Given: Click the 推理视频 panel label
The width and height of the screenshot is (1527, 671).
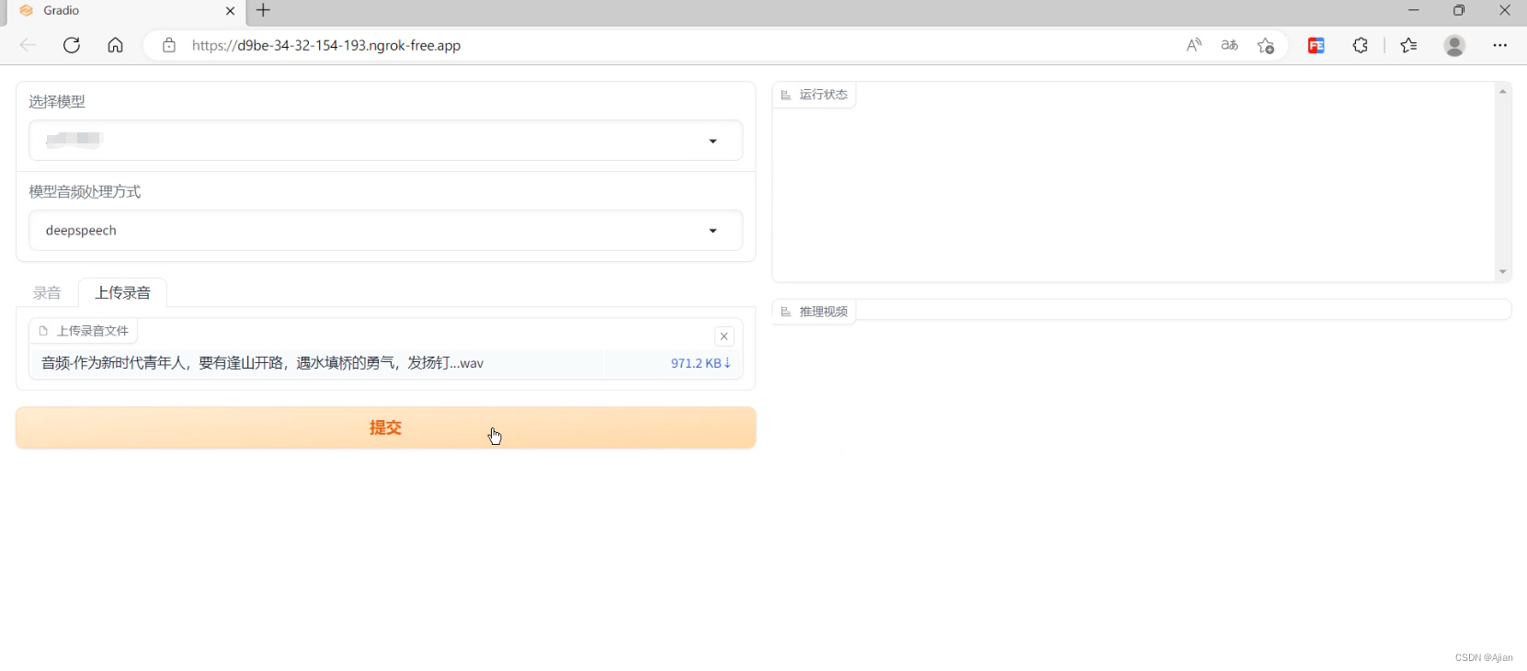Looking at the screenshot, I should [x=815, y=312].
